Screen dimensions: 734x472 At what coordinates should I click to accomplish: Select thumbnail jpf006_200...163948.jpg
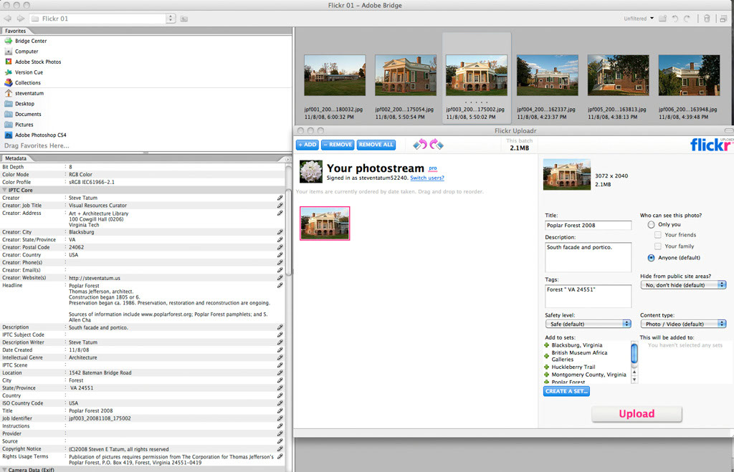689,74
